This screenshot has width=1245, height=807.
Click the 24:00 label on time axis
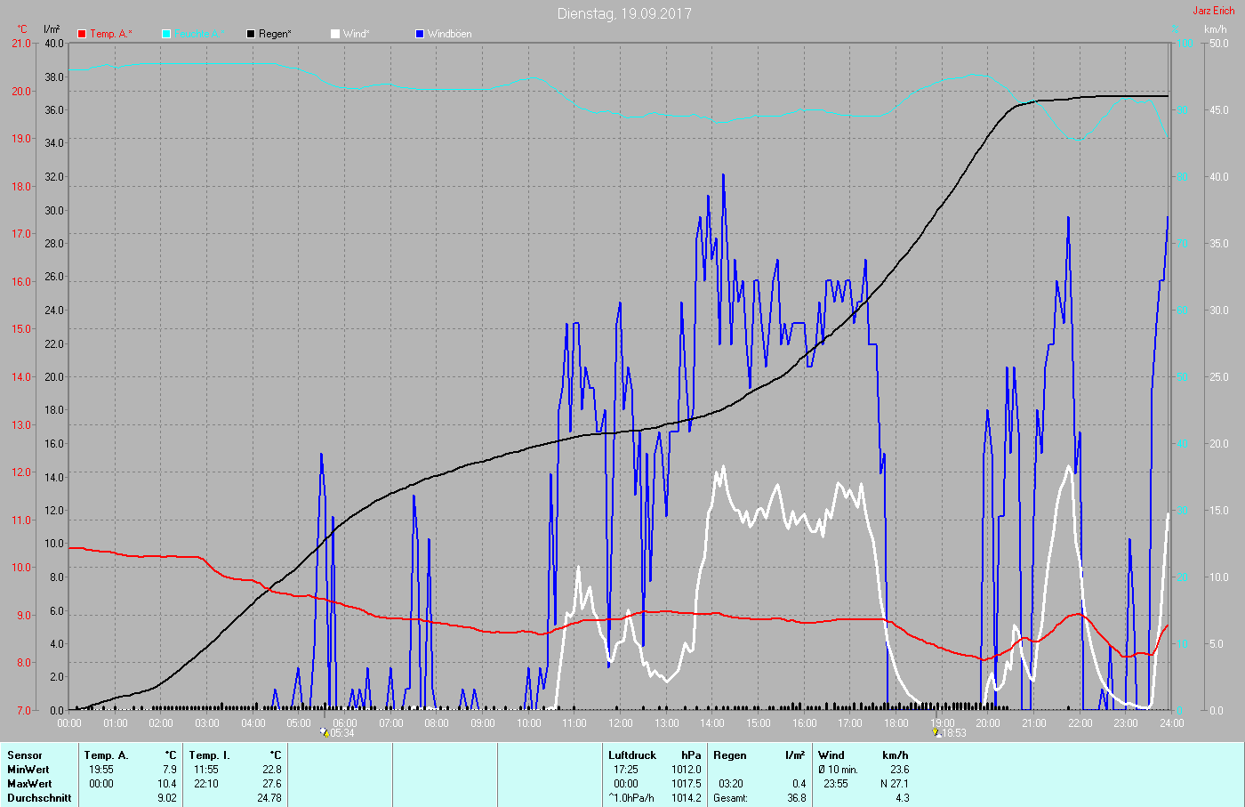(1172, 723)
